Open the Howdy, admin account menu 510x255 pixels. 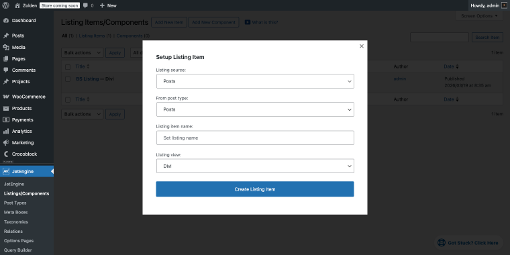coord(489,5)
